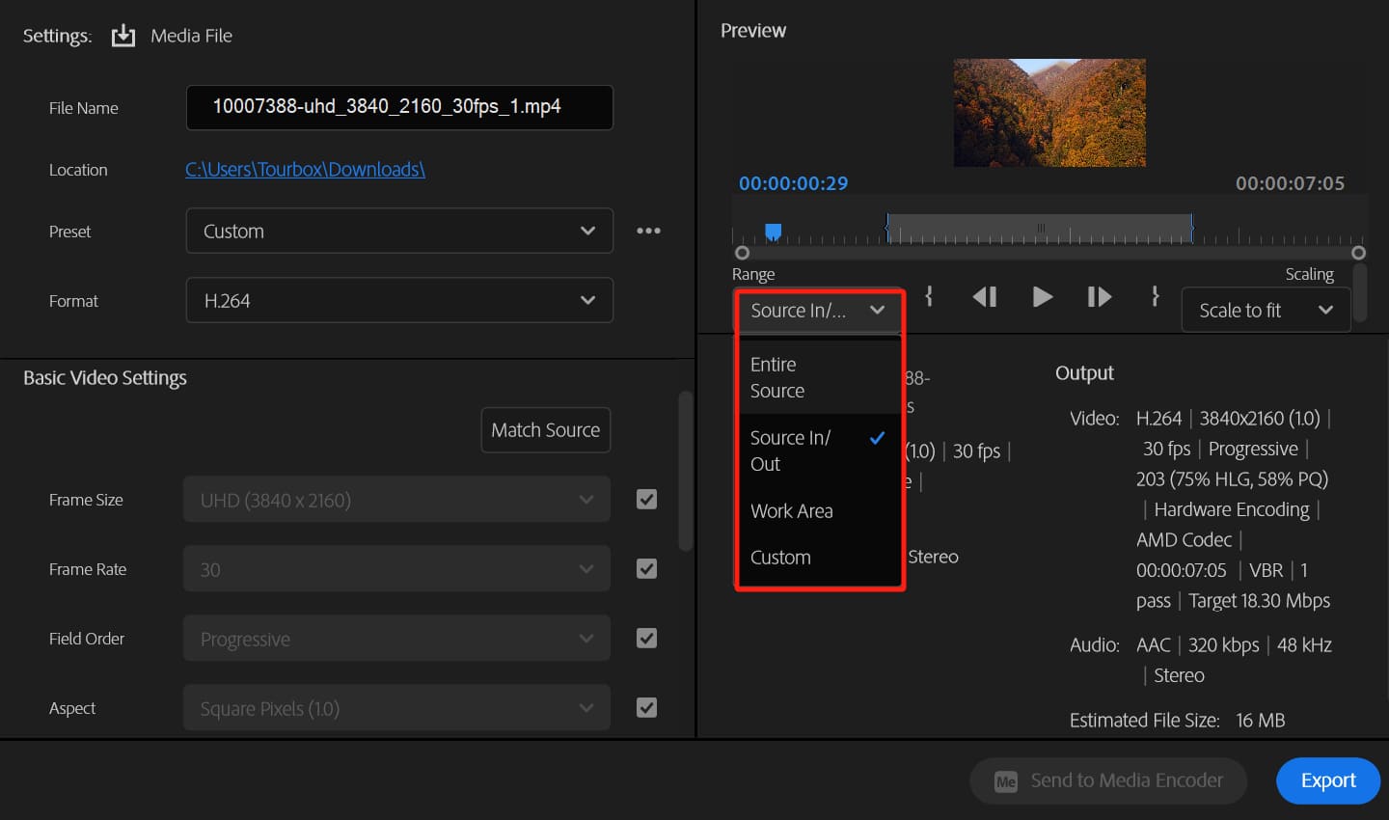This screenshot has width=1389, height=820.
Task: Toggle Frame Size match source checkbox
Action: point(646,499)
